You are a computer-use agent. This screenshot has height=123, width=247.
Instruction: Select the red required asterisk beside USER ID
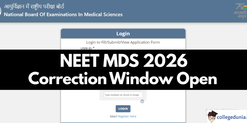point(94,48)
